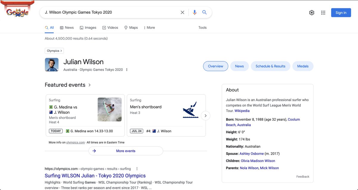Open the olympics.com info link
Image resolution: width=358 pixels, height=190 pixels.
point(75,142)
